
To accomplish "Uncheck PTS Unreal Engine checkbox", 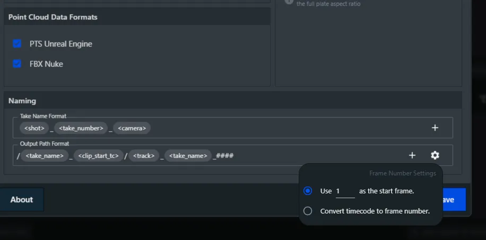I will click(17, 43).
